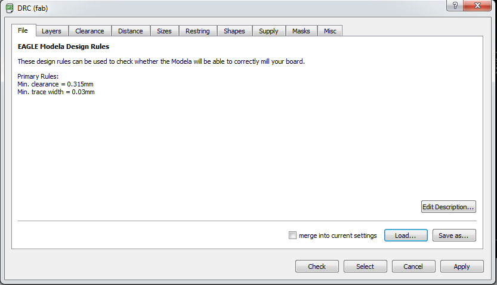This screenshot has width=497, height=285.
Task: Click the DRC board icon in title bar
Action: (x=10, y=8)
